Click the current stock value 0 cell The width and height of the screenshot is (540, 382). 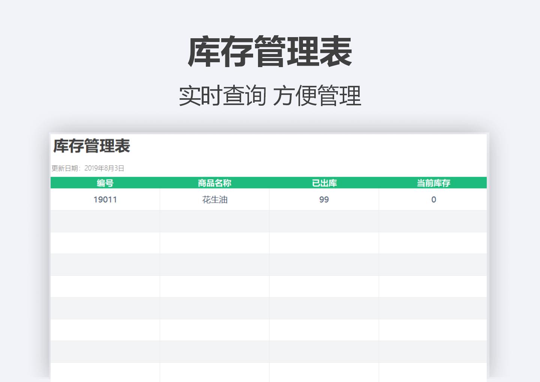click(x=434, y=199)
